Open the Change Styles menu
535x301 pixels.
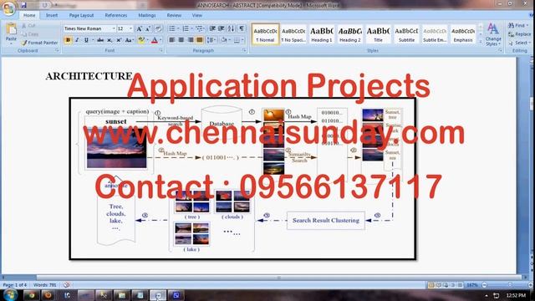[x=493, y=35]
